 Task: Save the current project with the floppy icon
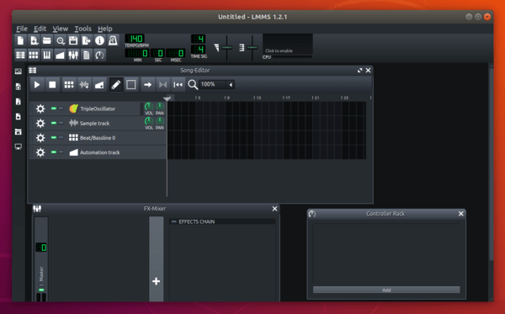coord(73,40)
